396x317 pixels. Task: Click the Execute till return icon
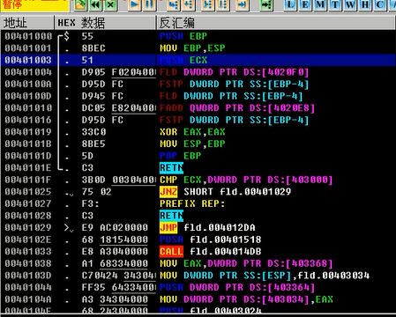point(243,5)
